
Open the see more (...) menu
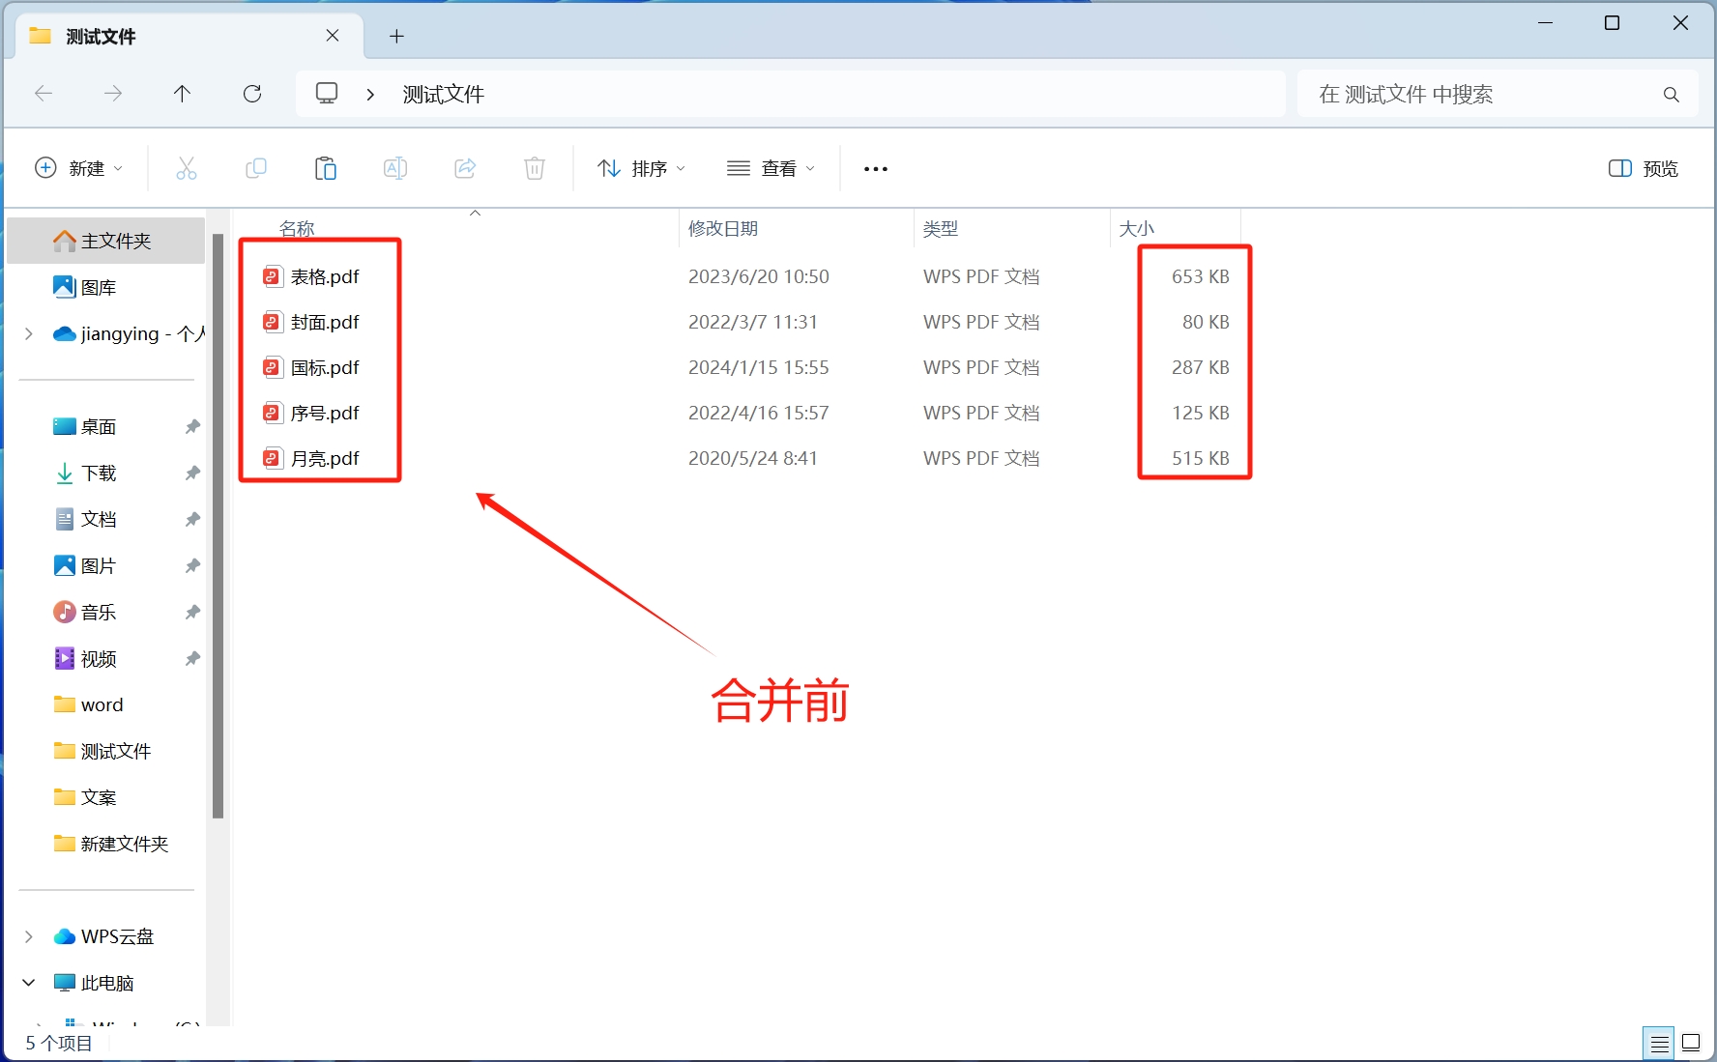click(x=874, y=168)
